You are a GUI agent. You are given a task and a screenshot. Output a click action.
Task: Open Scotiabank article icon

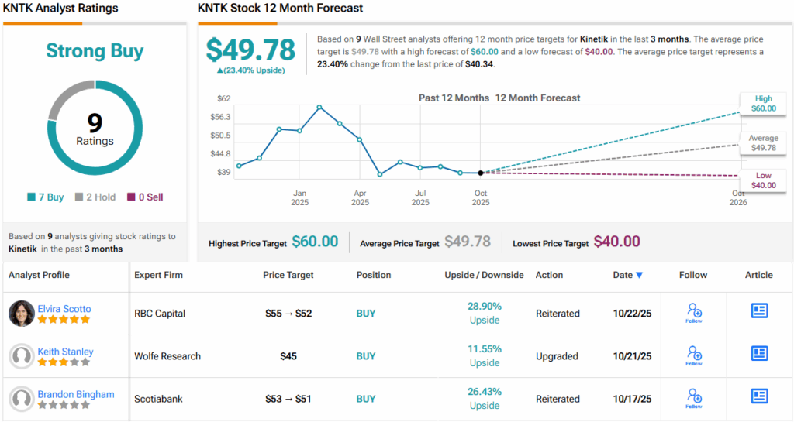click(x=759, y=396)
